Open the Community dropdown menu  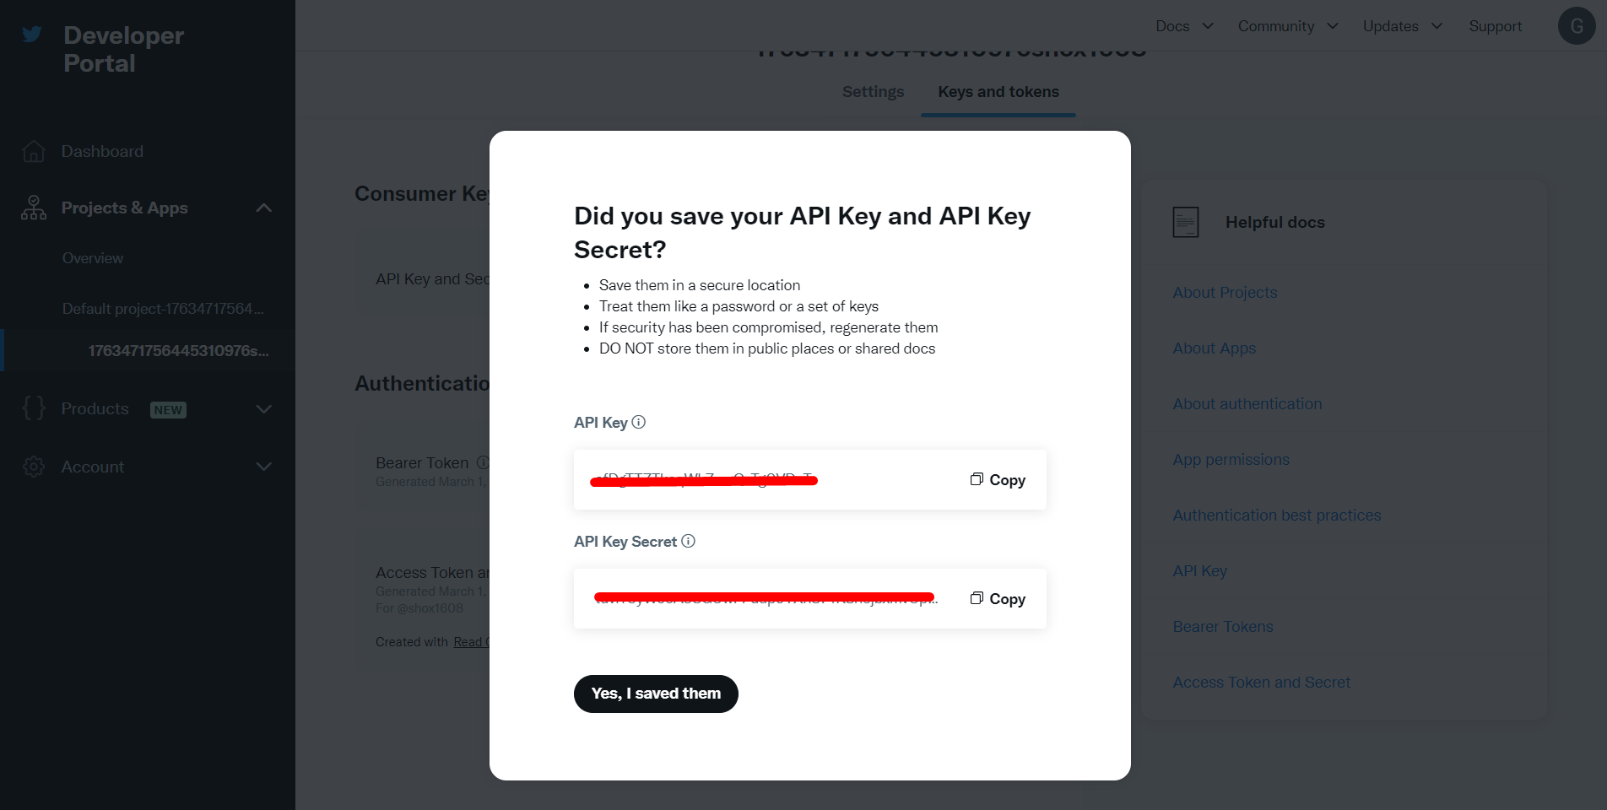1287,26
